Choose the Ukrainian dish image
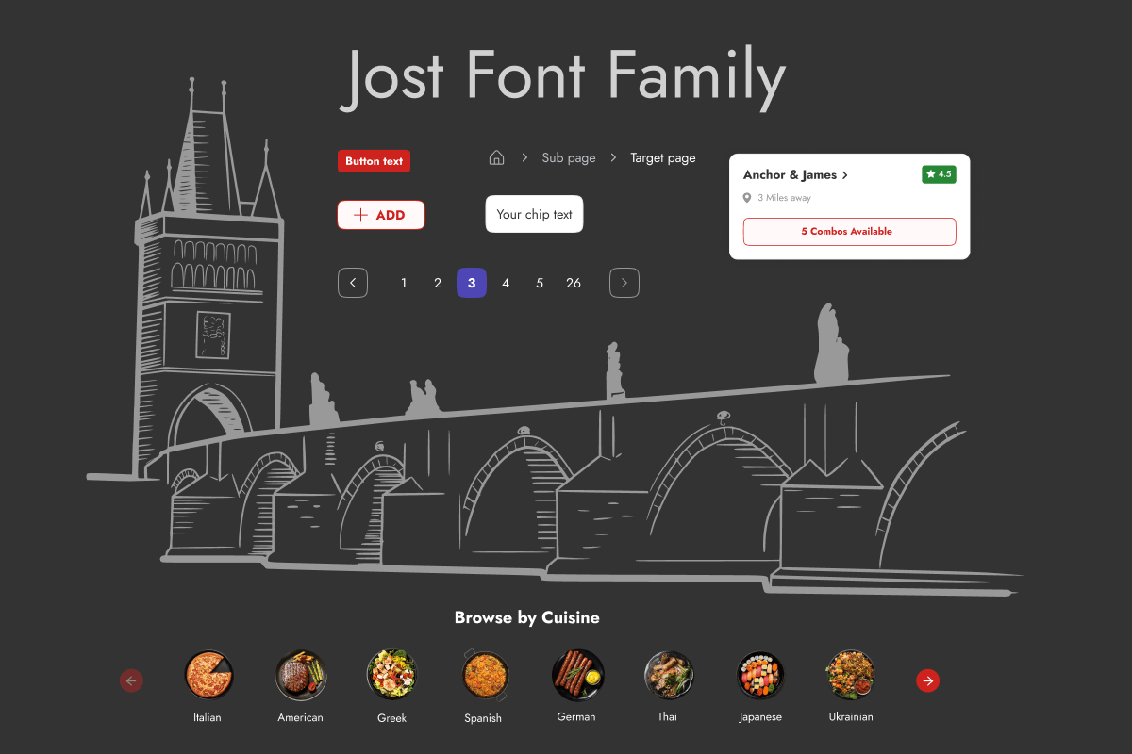The image size is (1132, 754). pyautogui.click(x=851, y=675)
